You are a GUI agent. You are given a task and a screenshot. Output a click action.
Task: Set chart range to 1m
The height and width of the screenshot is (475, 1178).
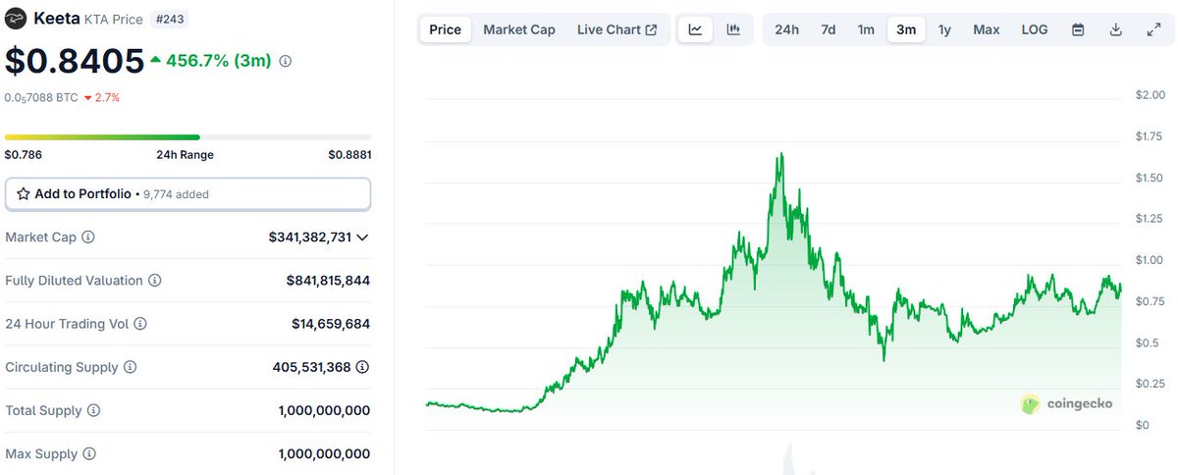click(x=866, y=29)
